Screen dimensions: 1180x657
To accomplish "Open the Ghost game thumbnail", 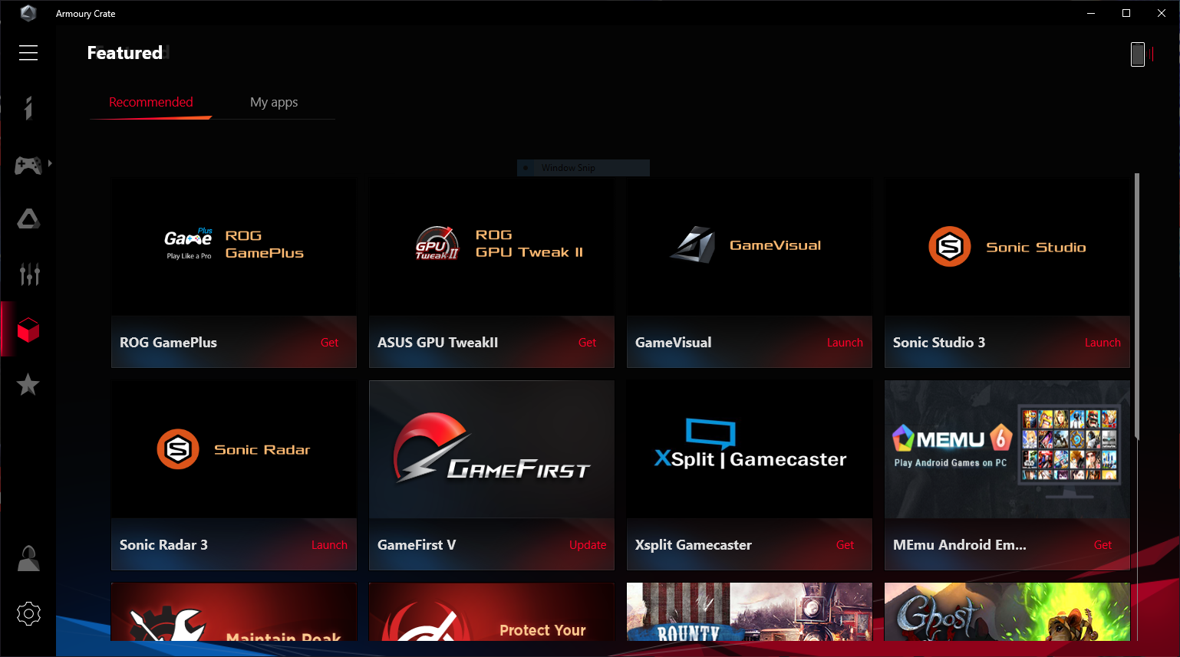I will point(1007,612).
